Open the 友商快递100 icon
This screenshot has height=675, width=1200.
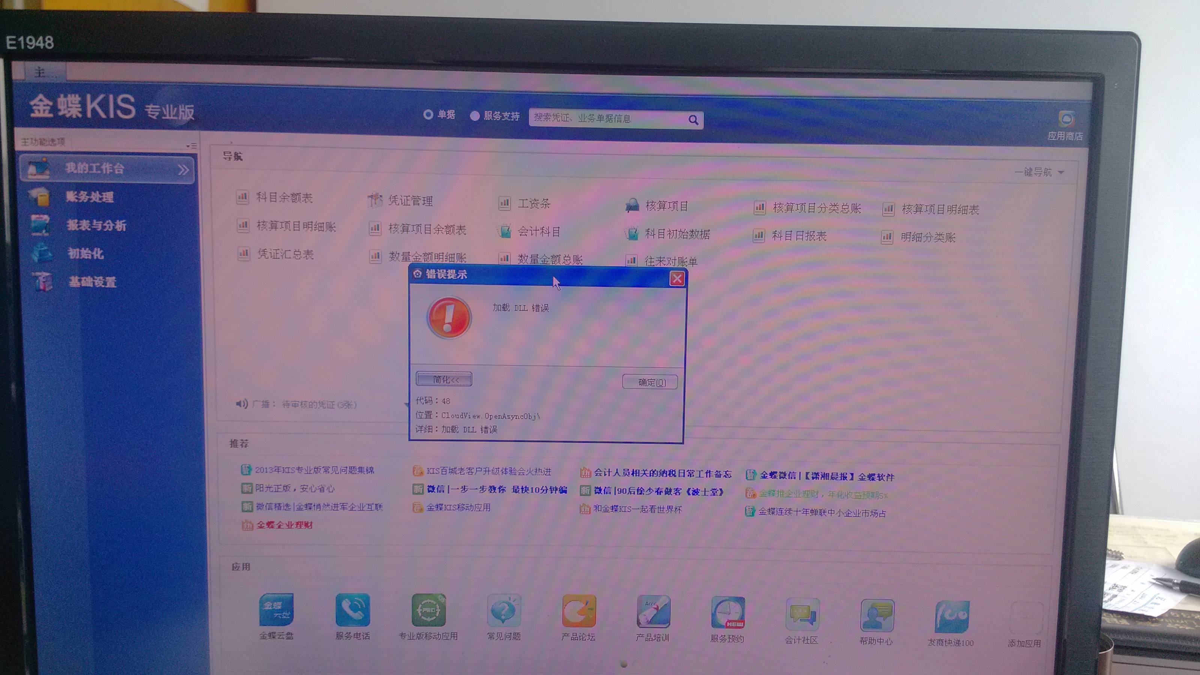tap(951, 617)
